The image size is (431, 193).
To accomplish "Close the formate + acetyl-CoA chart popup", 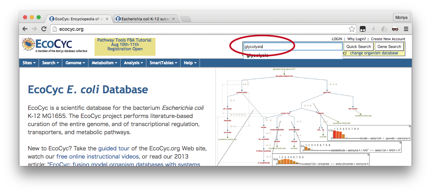I will (x=410, y=126).
